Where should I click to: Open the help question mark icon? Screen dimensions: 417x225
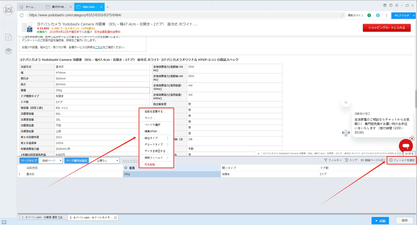[x=391, y=5]
